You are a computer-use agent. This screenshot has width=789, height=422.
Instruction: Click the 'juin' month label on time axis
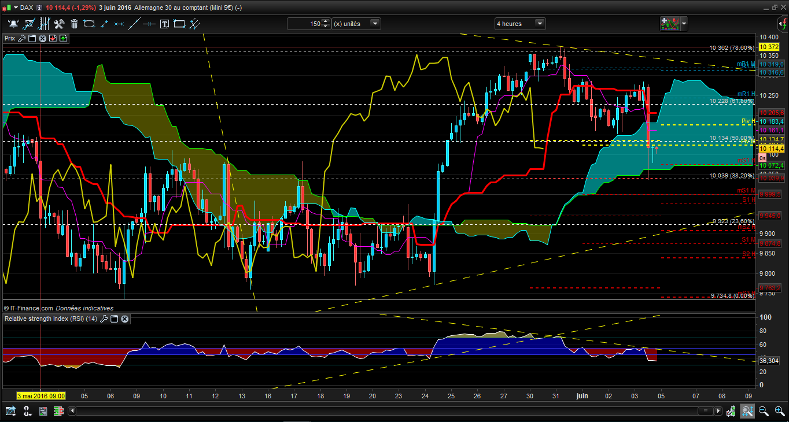582,396
